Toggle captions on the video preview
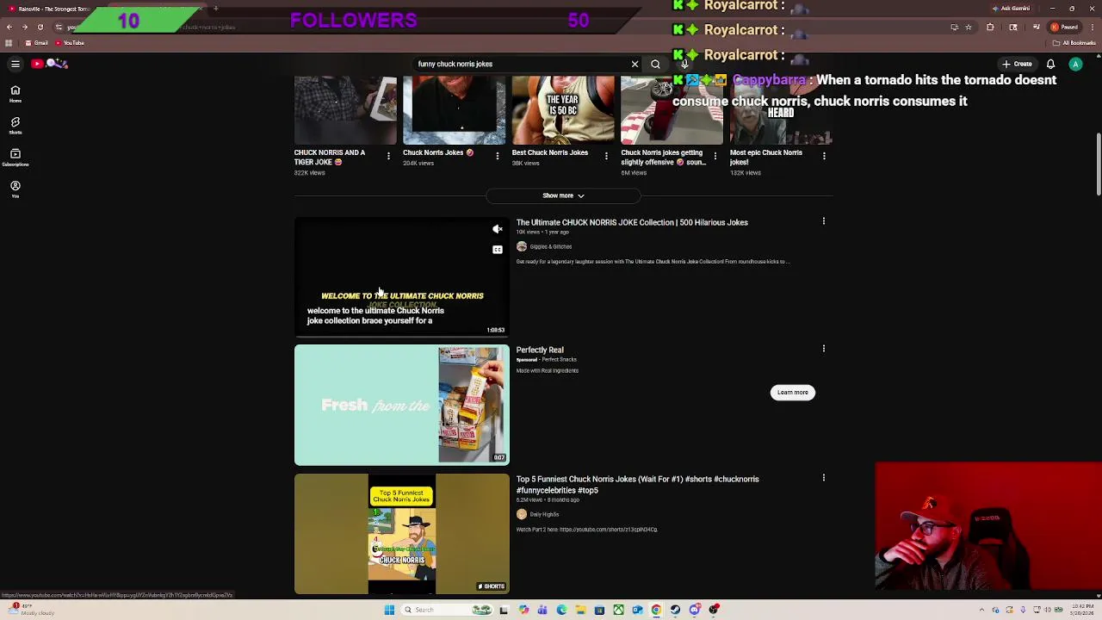The width and height of the screenshot is (1102, 620). [x=497, y=250]
